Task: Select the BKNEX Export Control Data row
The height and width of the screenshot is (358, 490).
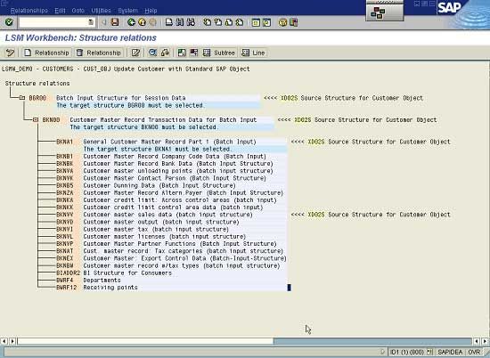Action: [171, 258]
